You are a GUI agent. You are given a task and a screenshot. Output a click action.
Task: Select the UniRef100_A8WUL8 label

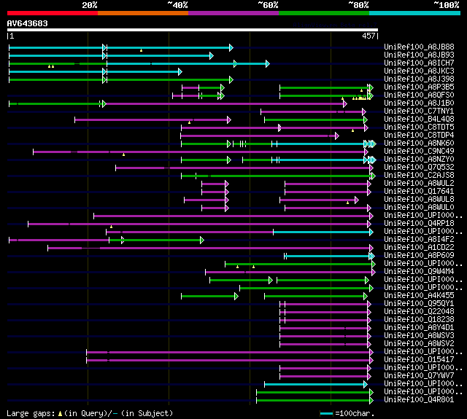tap(419, 199)
